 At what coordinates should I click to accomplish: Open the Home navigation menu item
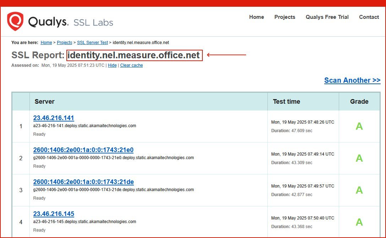tap(256, 17)
